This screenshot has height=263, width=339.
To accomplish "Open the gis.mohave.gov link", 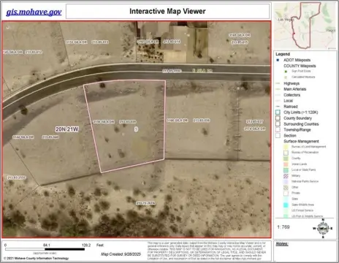I will 34,12.
